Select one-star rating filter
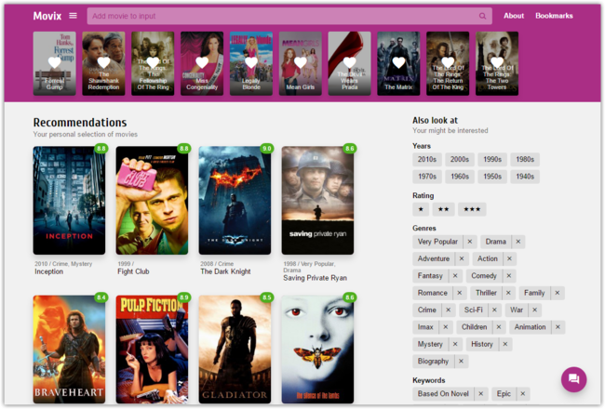 point(421,209)
